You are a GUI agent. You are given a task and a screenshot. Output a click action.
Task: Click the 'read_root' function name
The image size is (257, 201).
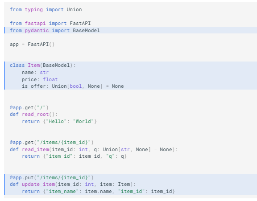point(35,115)
